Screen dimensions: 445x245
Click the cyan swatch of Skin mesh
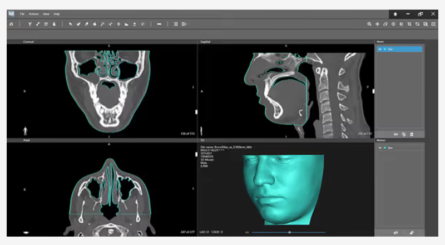pyautogui.click(x=385, y=148)
